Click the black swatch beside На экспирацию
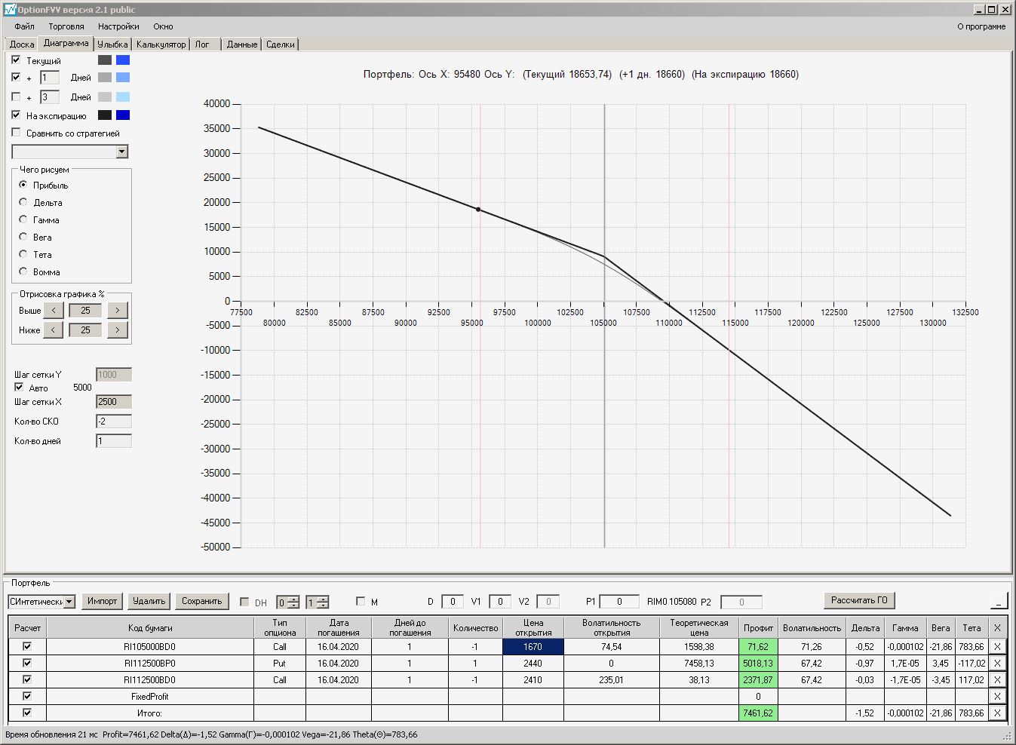This screenshot has height=745, width=1016. click(105, 115)
